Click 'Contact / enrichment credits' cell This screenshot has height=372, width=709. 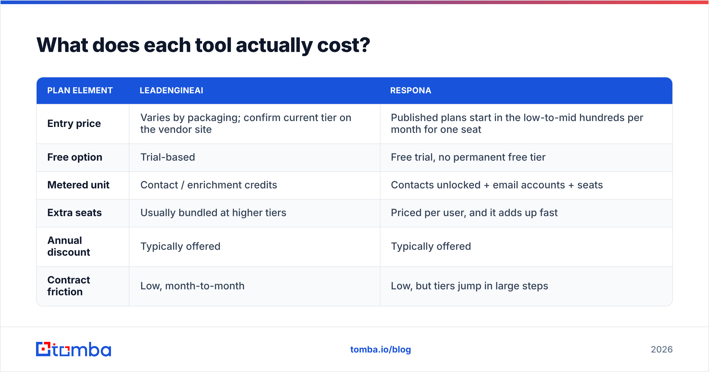click(255, 185)
